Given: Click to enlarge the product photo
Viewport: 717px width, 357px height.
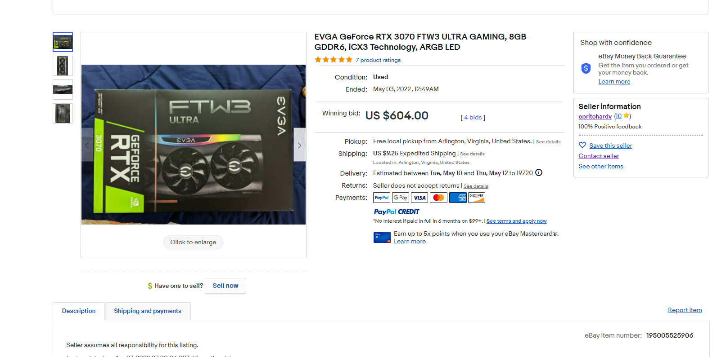Looking at the screenshot, I should pos(193,242).
